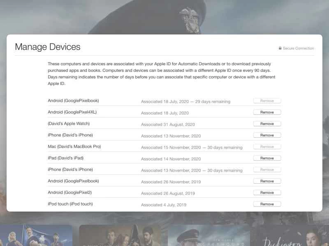Select the second poster thumbnail from the left
Screen dimensions: 329x246
tap(122, 236)
